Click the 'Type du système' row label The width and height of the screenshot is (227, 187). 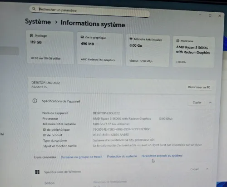(x=55, y=141)
